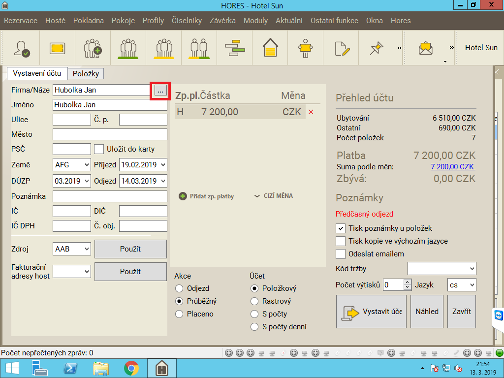
Task: Expand the CIZÍ MĚNA section
Action: tap(274, 196)
